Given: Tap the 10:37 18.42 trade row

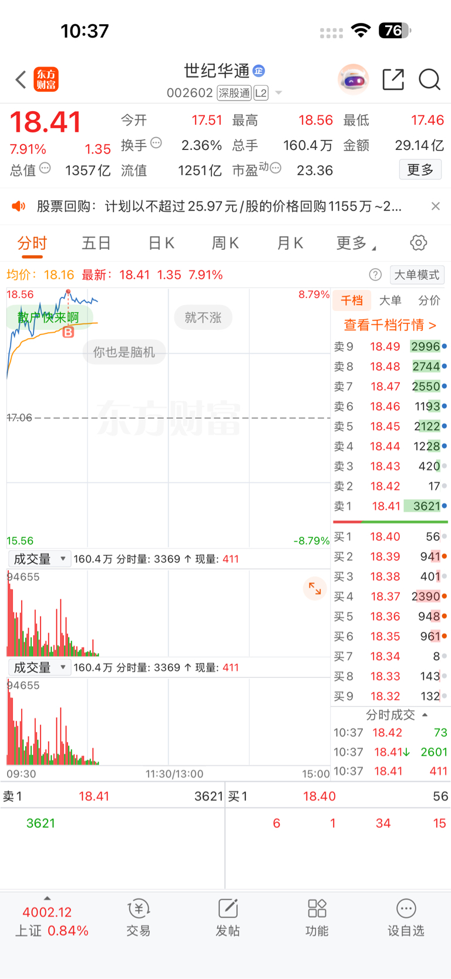Looking at the screenshot, I should coord(391,733).
